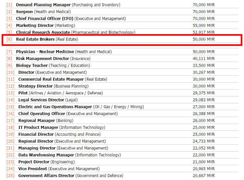244x180 pixels.
Task: Click the Data Warehousing Manager link
Action: click(x=46, y=155)
